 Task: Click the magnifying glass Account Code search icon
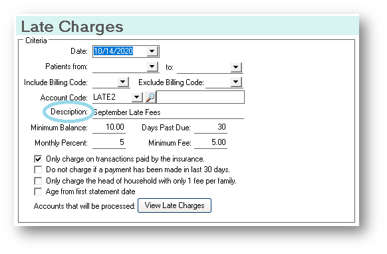point(150,97)
